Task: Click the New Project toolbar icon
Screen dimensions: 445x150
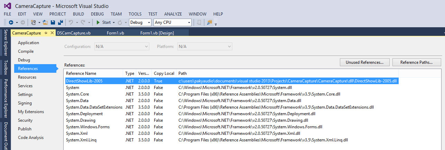Action: (x=33, y=22)
